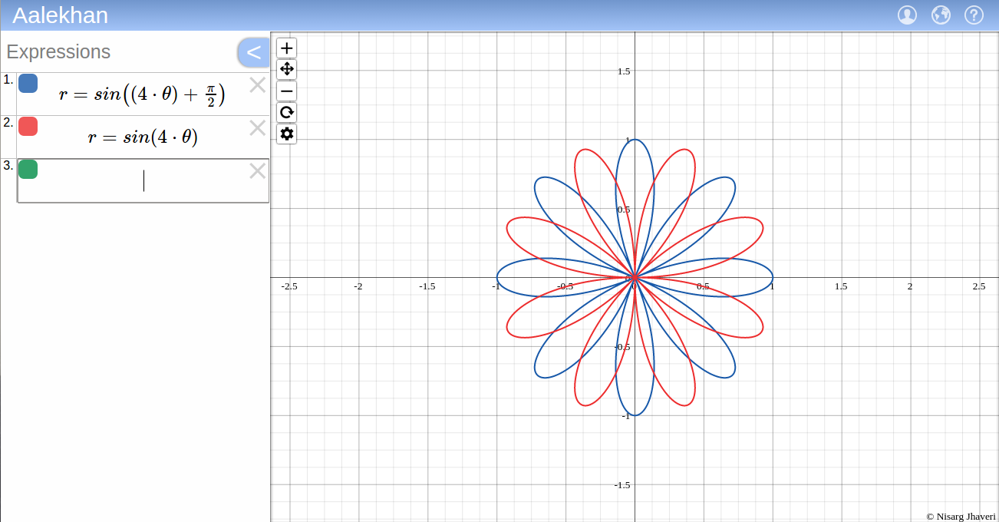Click the Aalekhan app title

61,15
